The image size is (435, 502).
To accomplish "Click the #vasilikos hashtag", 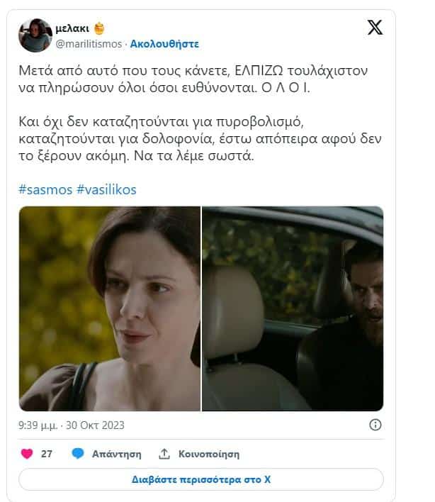I will [x=106, y=189].
